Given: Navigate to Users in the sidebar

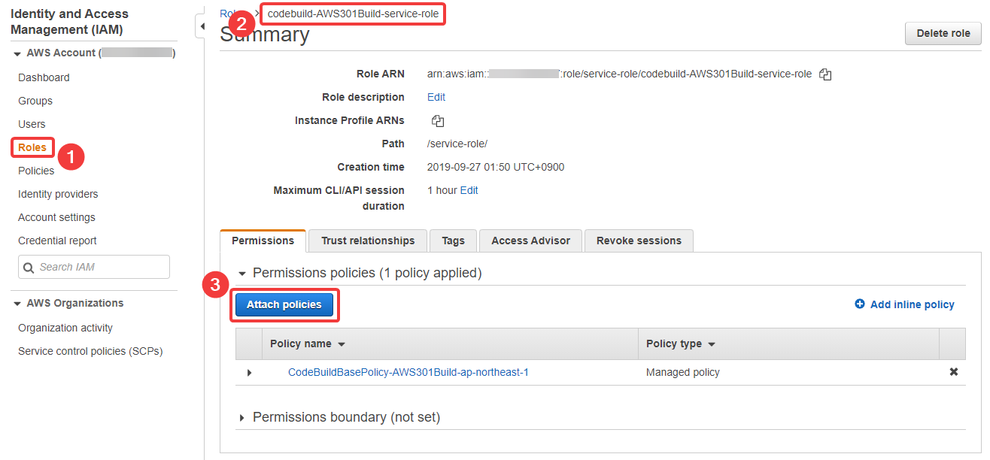Looking at the screenshot, I should tap(32, 124).
